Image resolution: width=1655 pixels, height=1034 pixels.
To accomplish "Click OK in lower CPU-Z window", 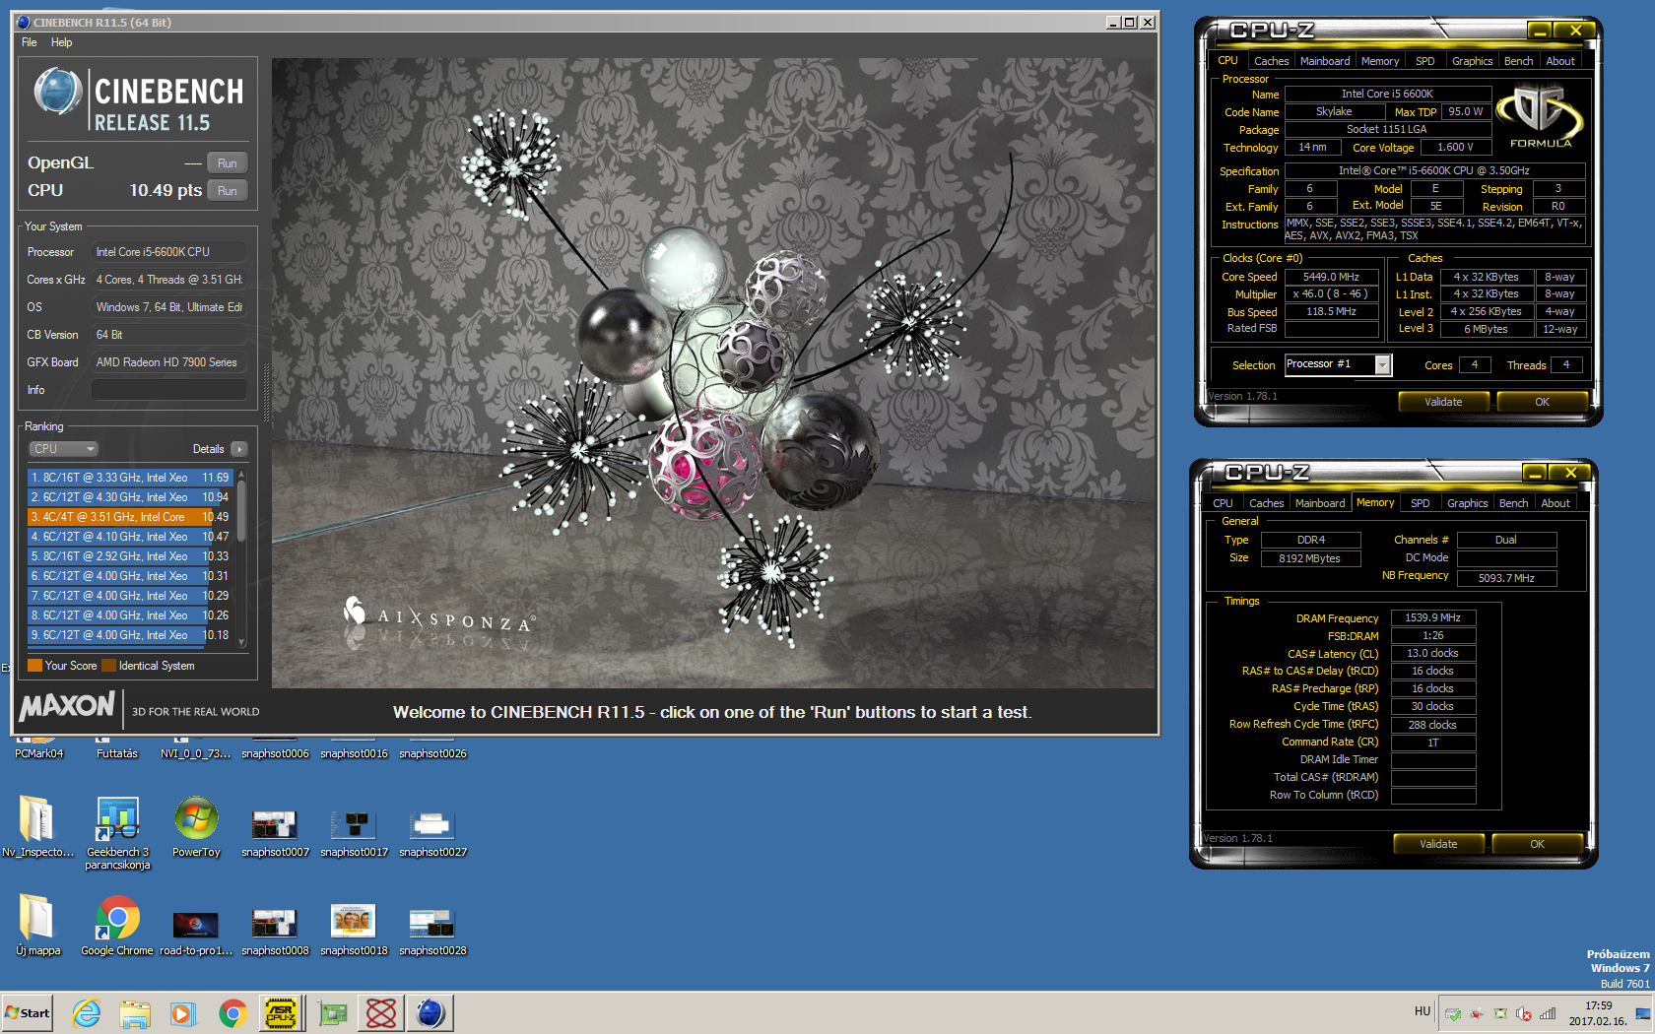I will (1537, 844).
